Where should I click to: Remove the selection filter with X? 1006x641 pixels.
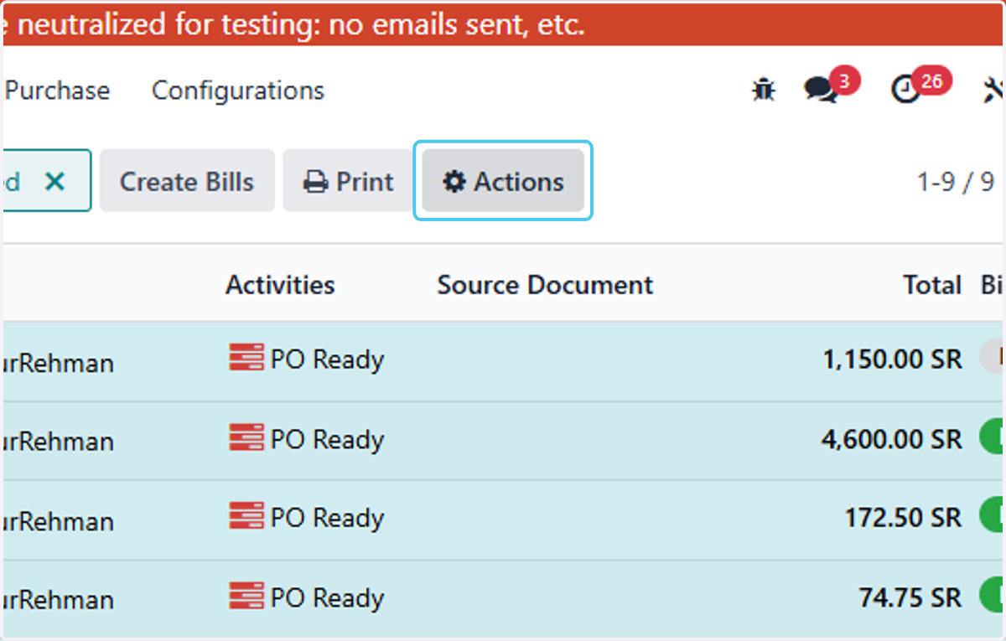pos(54,181)
